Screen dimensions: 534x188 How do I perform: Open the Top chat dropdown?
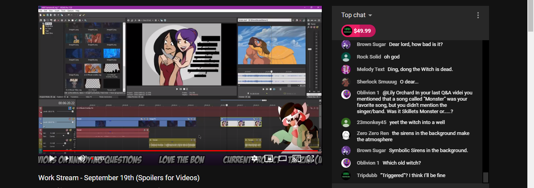[357, 15]
